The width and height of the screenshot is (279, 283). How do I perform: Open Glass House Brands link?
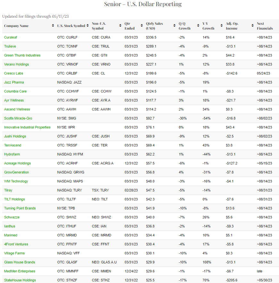click(20, 262)
